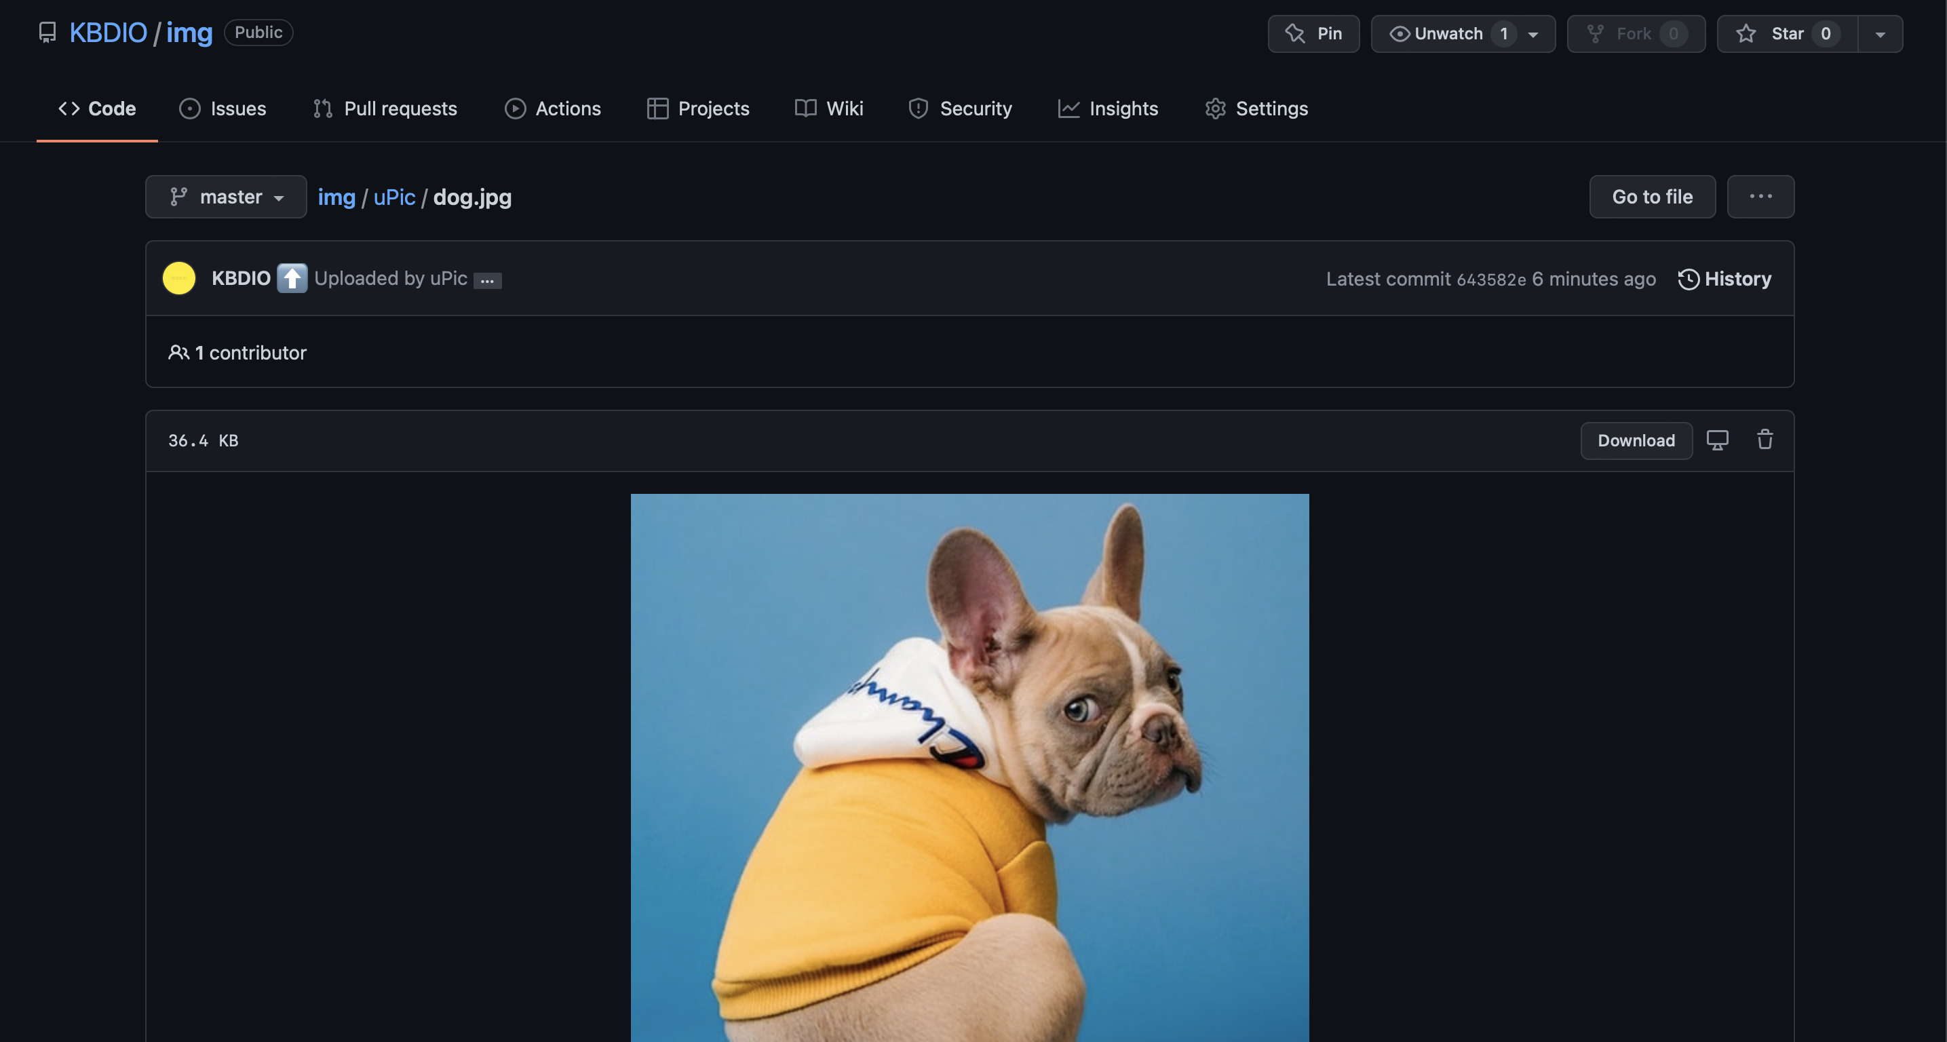Image resolution: width=1947 pixels, height=1042 pixels.
Task: Open the master branch selector
Action: [226, 197]
